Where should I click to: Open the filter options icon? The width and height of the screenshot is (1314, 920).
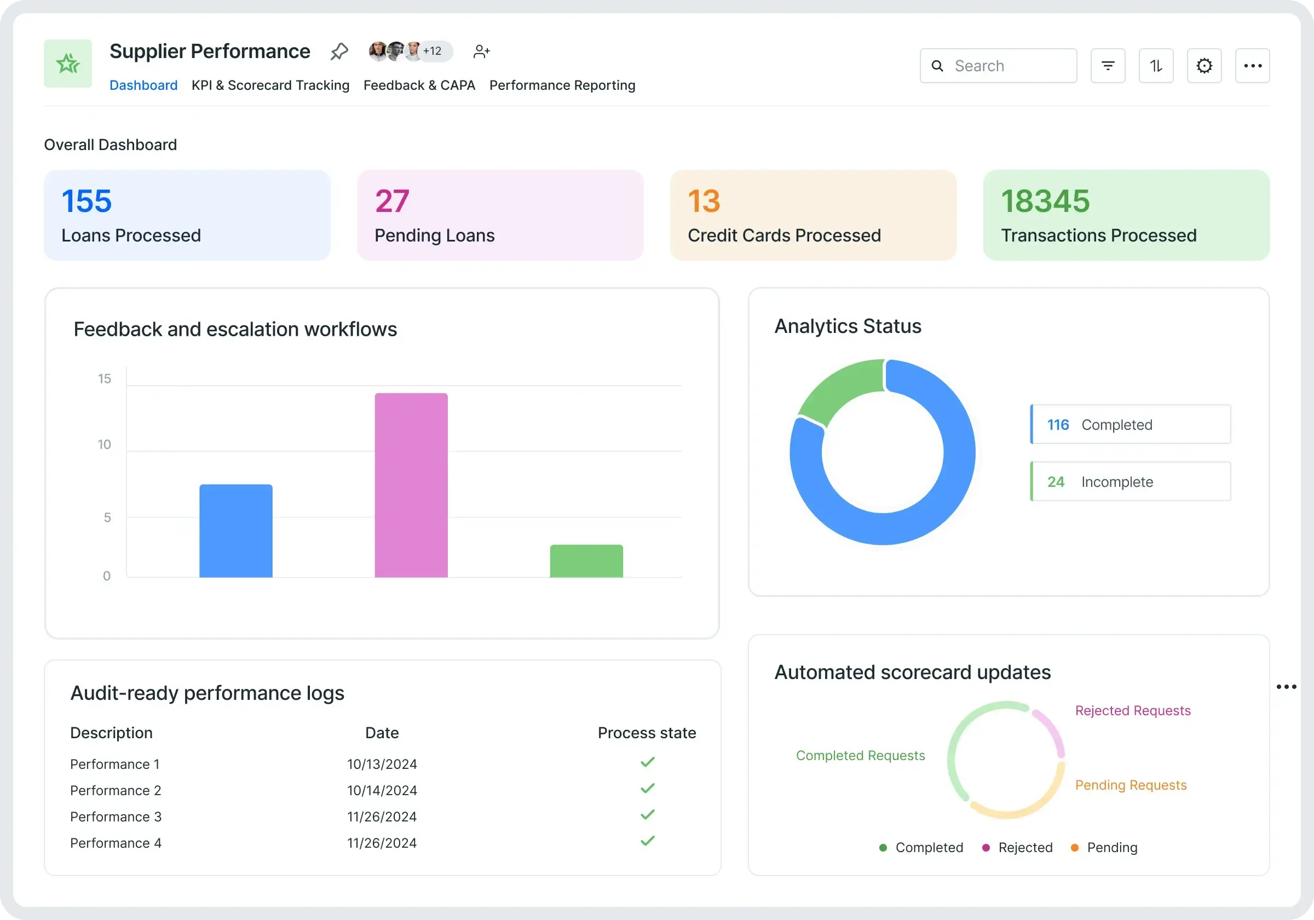pos(1108,66)
